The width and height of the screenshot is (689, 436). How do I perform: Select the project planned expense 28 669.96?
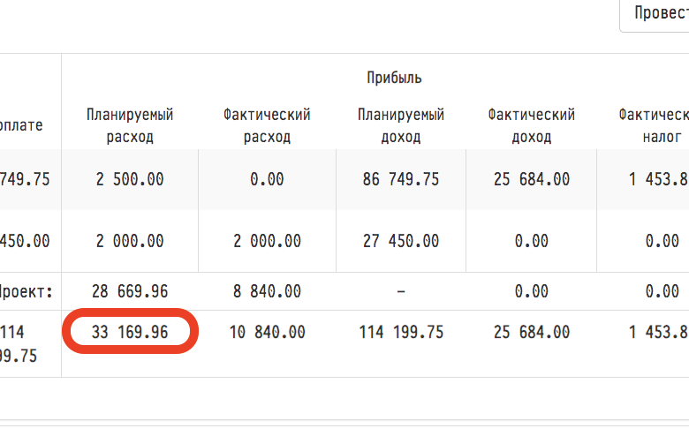130,290
